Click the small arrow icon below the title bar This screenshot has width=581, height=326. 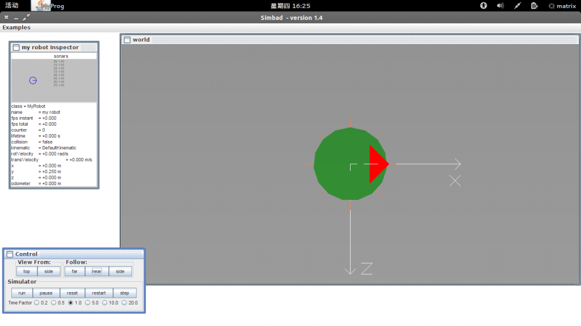pos(25,18)
